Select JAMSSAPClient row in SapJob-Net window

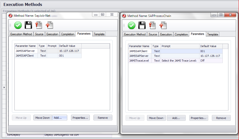tap(48, 56)
